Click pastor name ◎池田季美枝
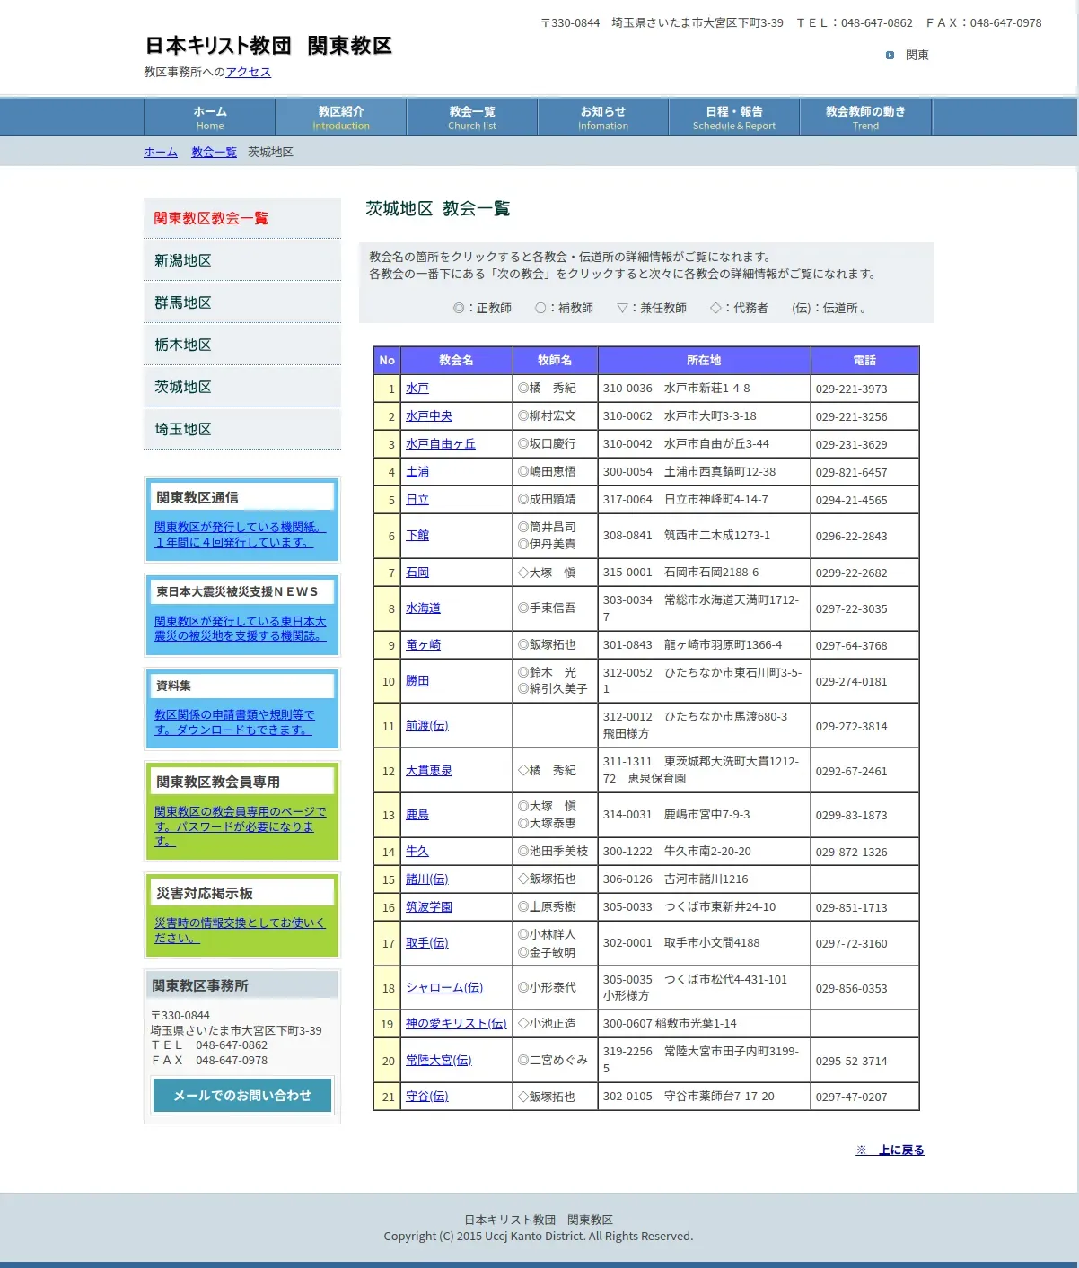Screen dimensions: 1079x1268 click(x=553, y=852)
